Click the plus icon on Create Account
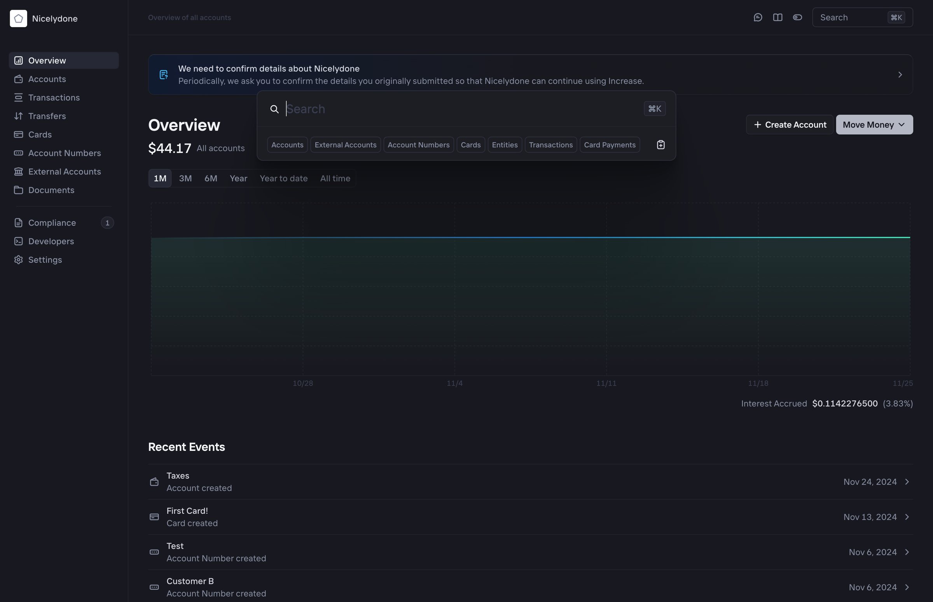This screenshot has height=602, width=933. 757,125
